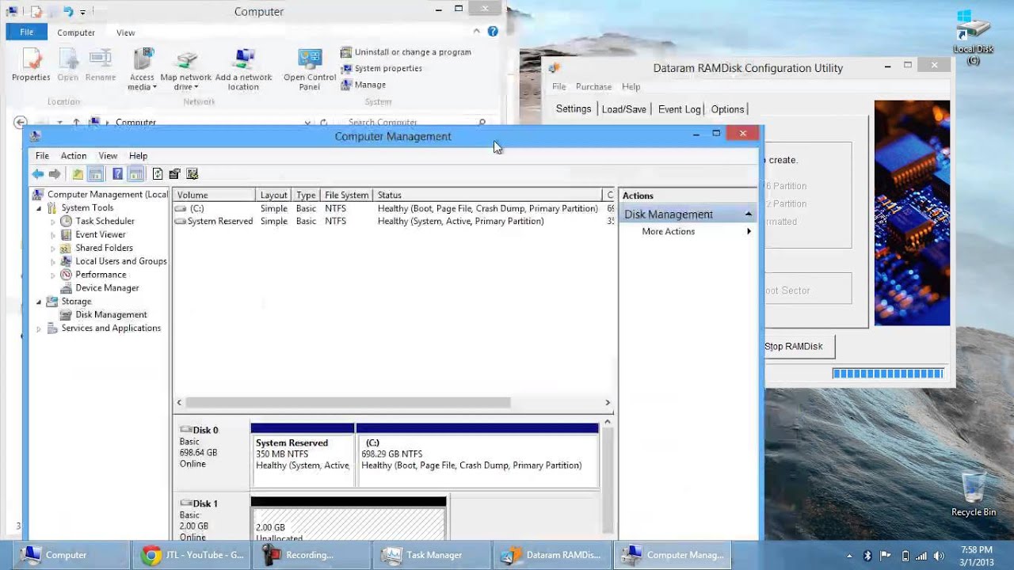Select Disk Management in the tree
The height and width of the screenshot is (570, 1014).
pyautogui.click(x=111, y=315)
